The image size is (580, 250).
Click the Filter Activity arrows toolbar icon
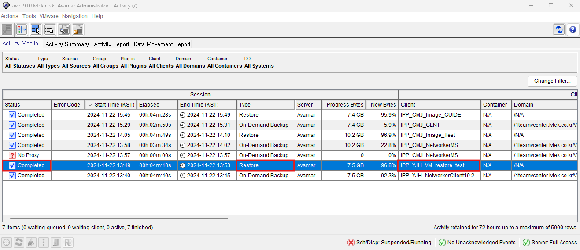click(22, 29)
